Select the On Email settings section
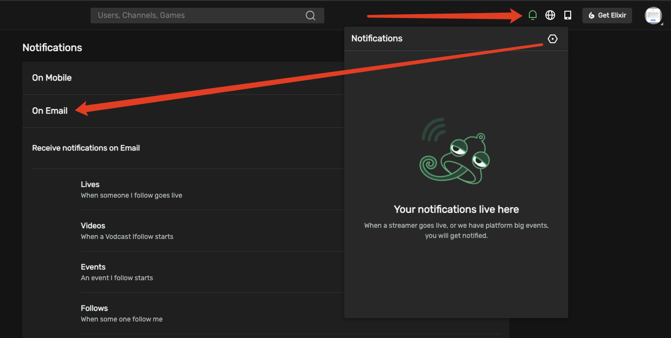The image size is (671, 338). [50, 111]
